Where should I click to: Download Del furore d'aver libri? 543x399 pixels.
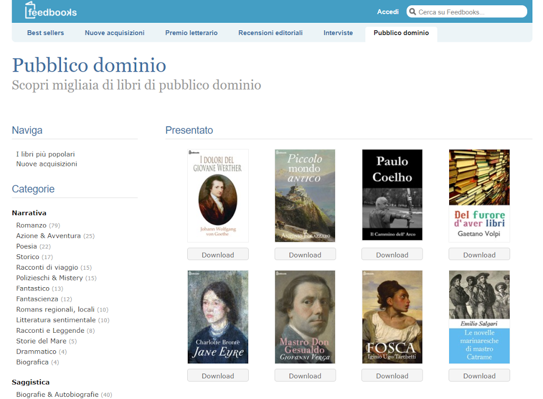pyautogui.click(x=479, y=255)
